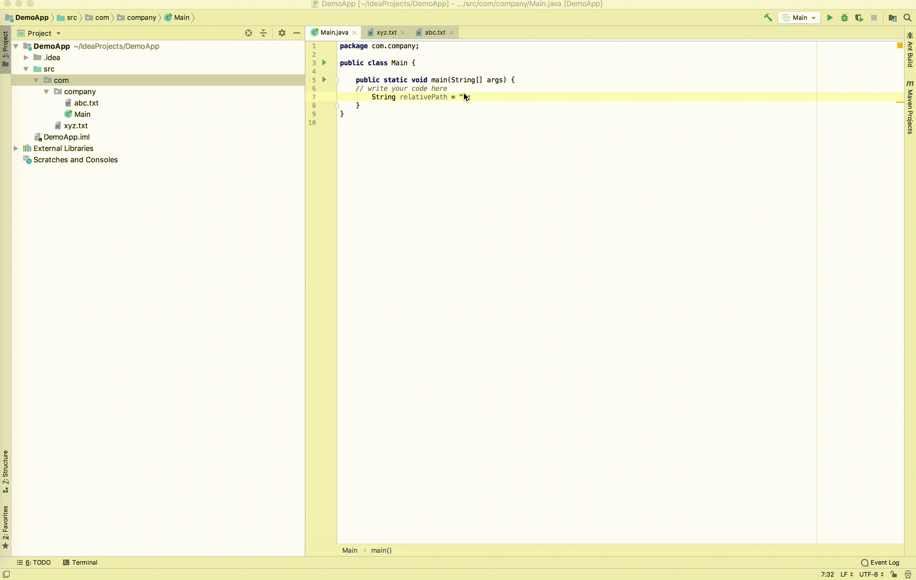Image resolution: width=916 pixels, height=580 pixels.
Task: Toggle read-only lock icon in status bar
Action: click(x=894, y=574)
